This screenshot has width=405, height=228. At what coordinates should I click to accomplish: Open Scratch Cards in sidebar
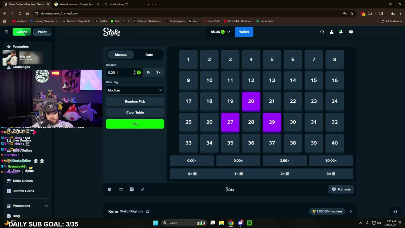coord(23,191)
